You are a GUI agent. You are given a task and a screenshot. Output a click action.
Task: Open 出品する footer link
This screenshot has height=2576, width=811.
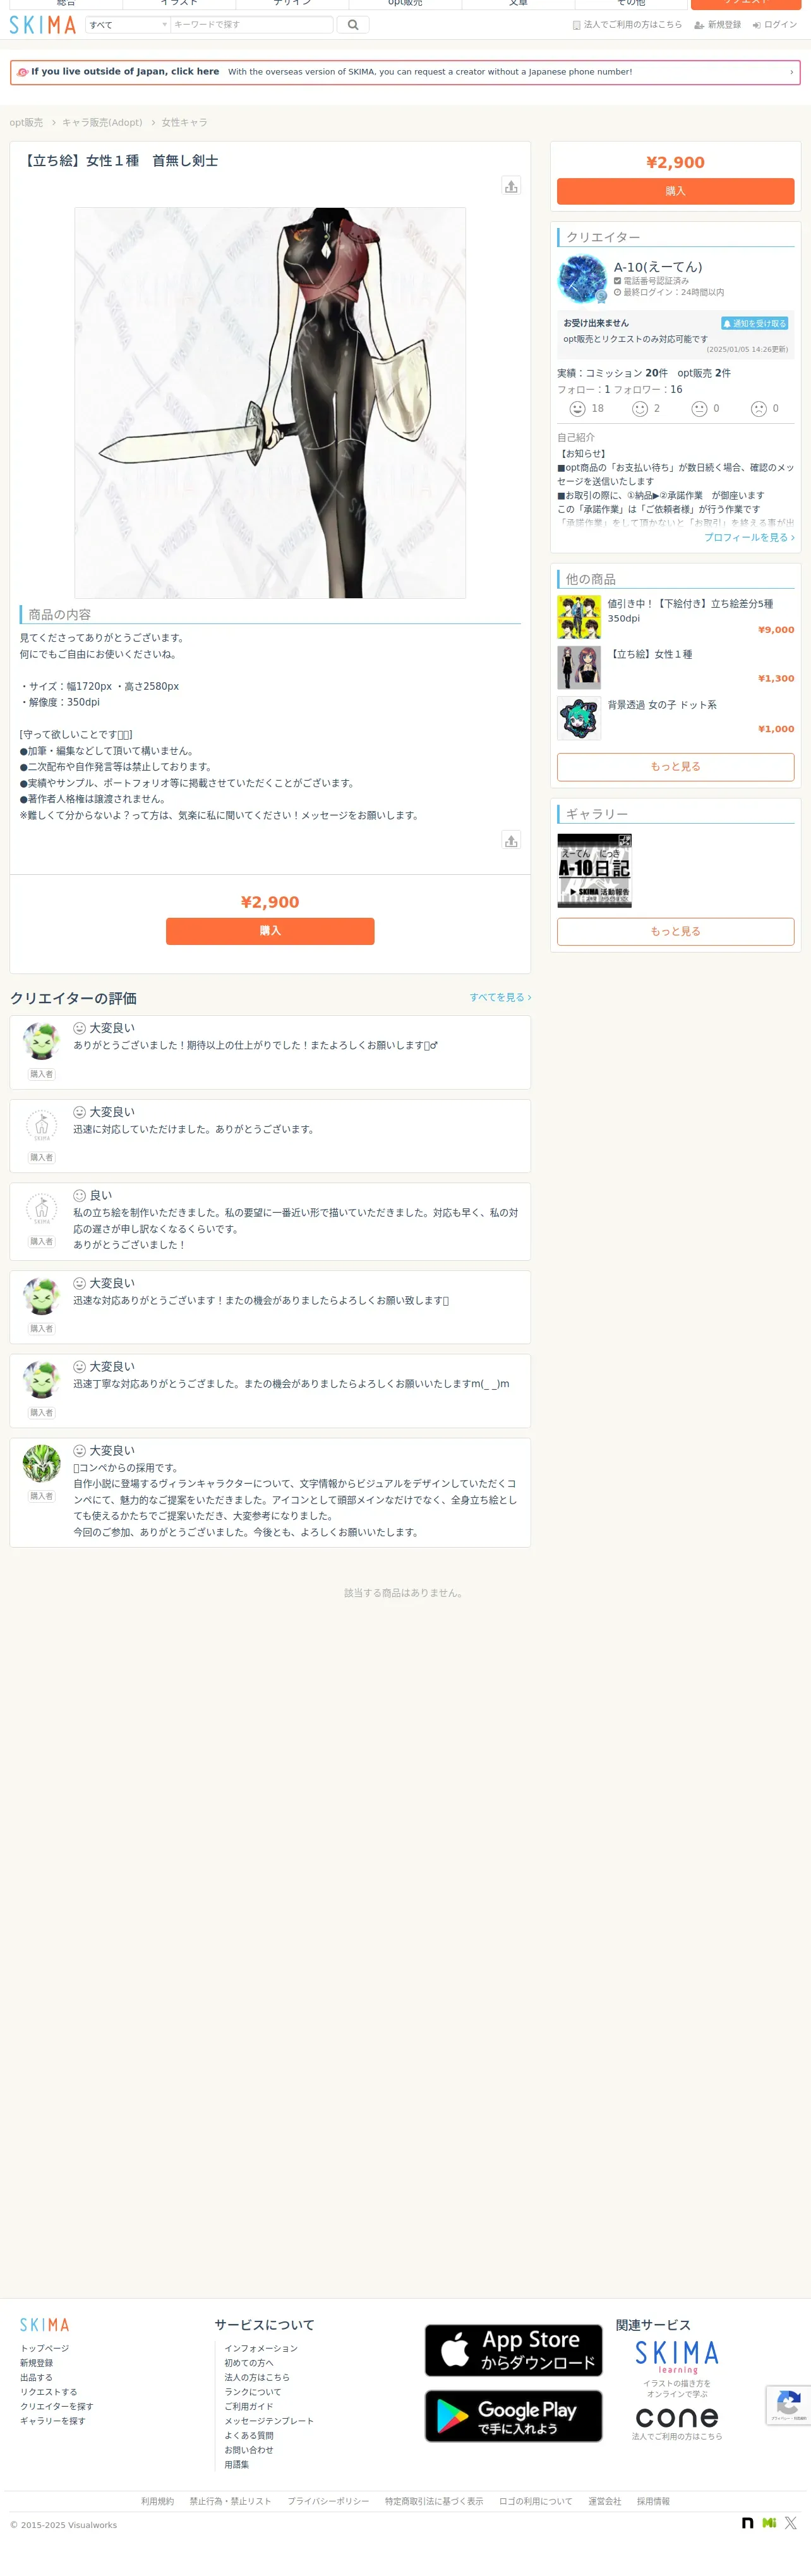point(36,2377)
